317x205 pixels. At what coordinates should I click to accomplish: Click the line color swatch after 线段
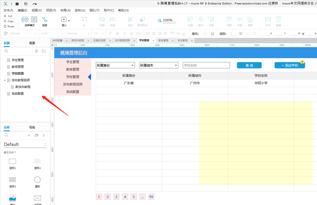pos(241,33)
